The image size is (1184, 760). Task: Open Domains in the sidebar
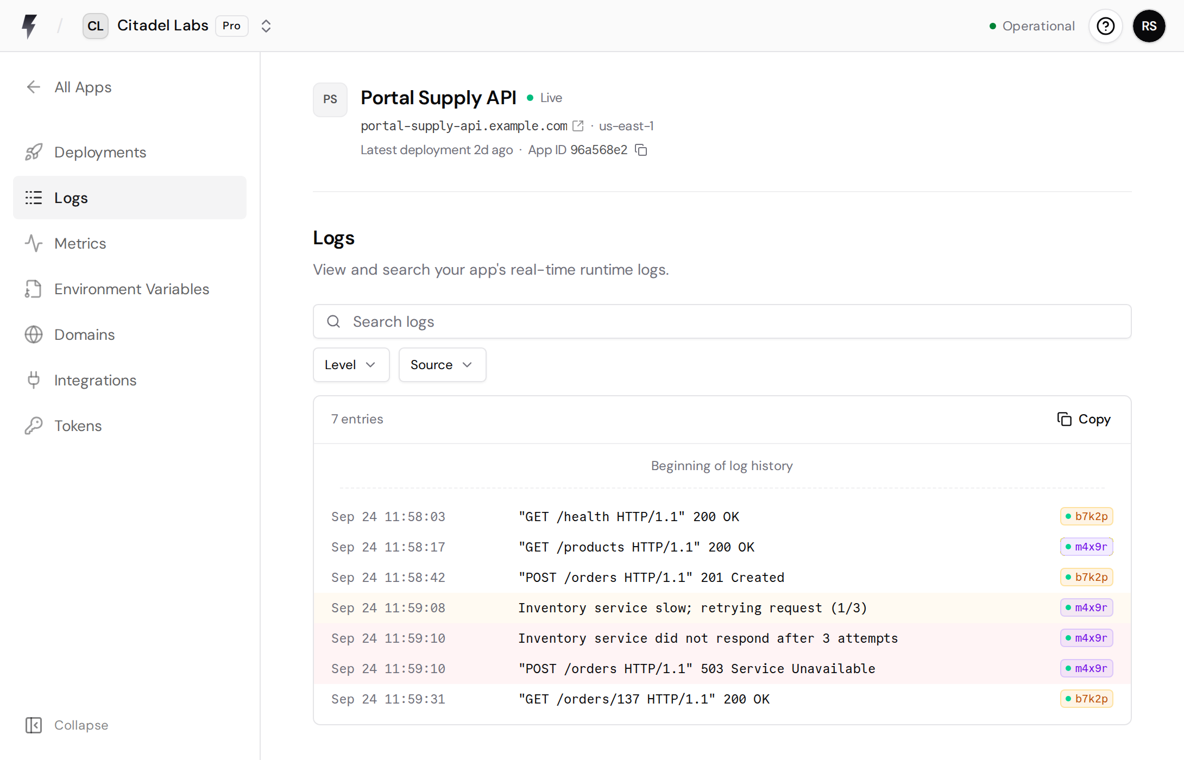[x=129, y=334]
